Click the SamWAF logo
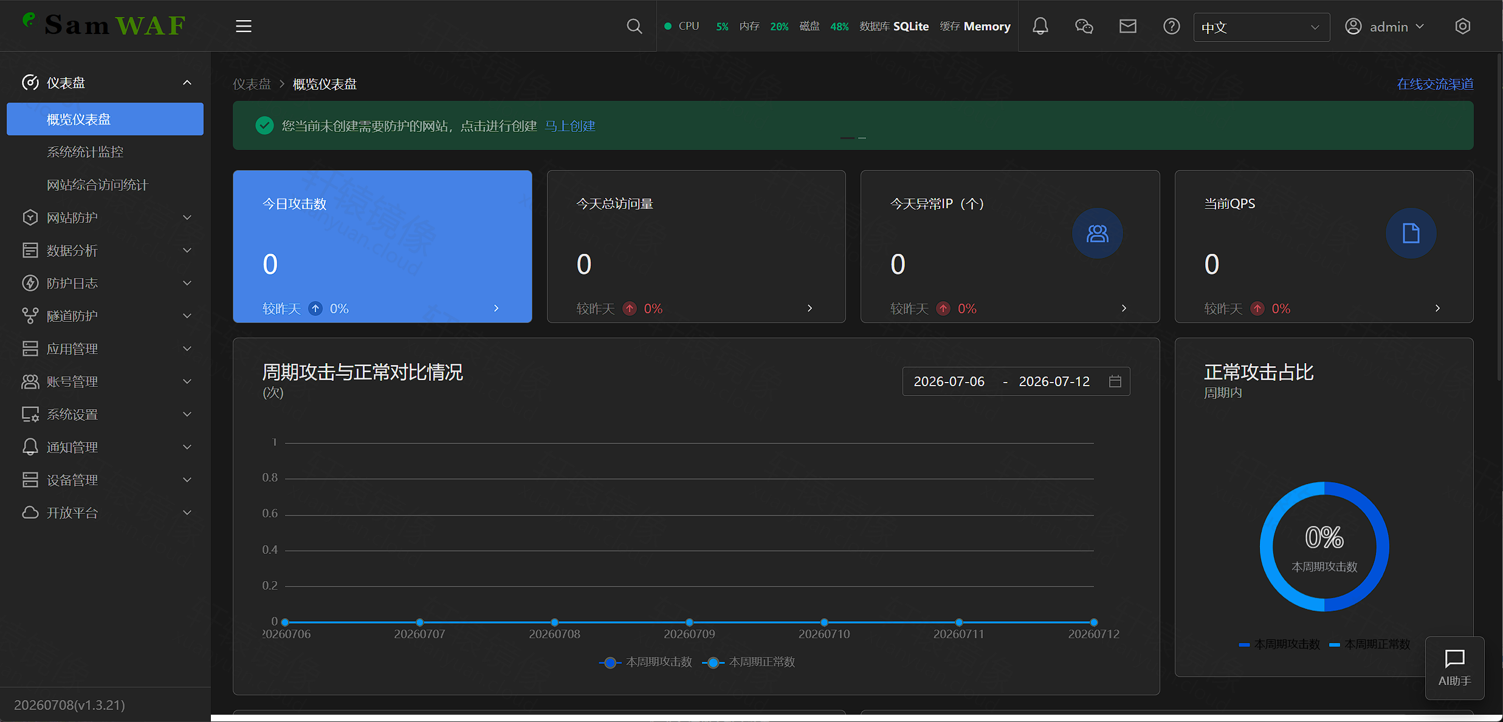The width and height of the screenshot is (1503, 722). click(105, 25)
